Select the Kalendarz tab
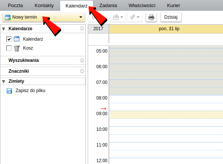The image size is (223, 164). coord(76,6)
